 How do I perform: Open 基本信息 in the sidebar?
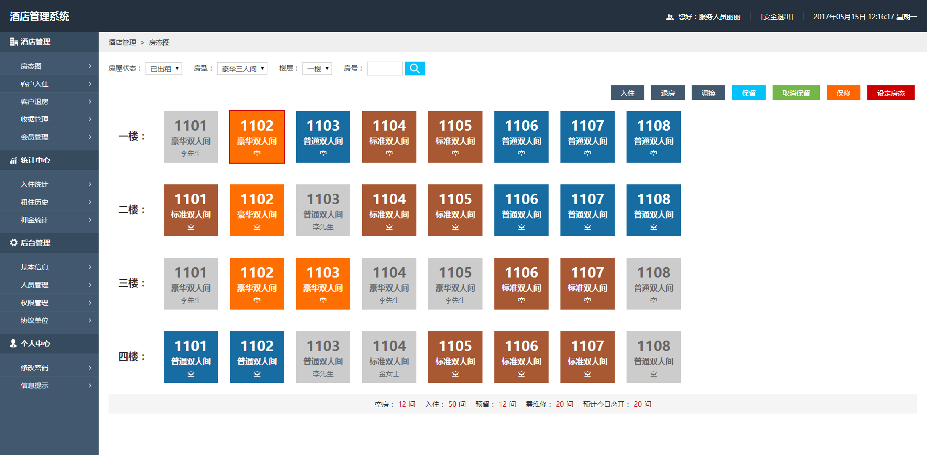(x=49, y=267)
